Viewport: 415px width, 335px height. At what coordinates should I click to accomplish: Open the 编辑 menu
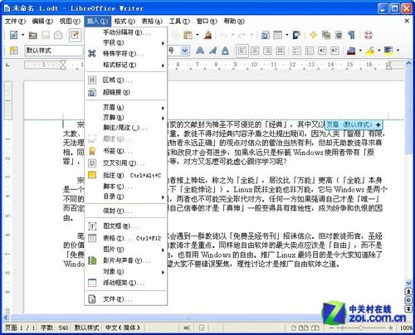coord(42,22)
